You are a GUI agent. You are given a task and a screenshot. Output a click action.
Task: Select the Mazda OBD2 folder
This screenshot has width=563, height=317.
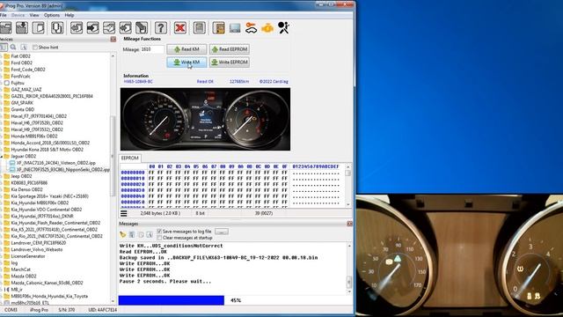(24, 276)
